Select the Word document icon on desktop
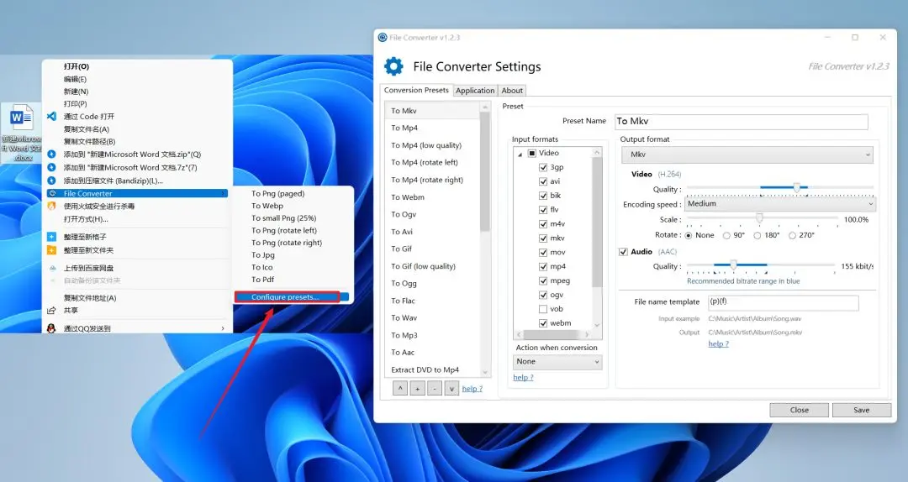This screenshot has height=482, width=908. coord(21,118)
